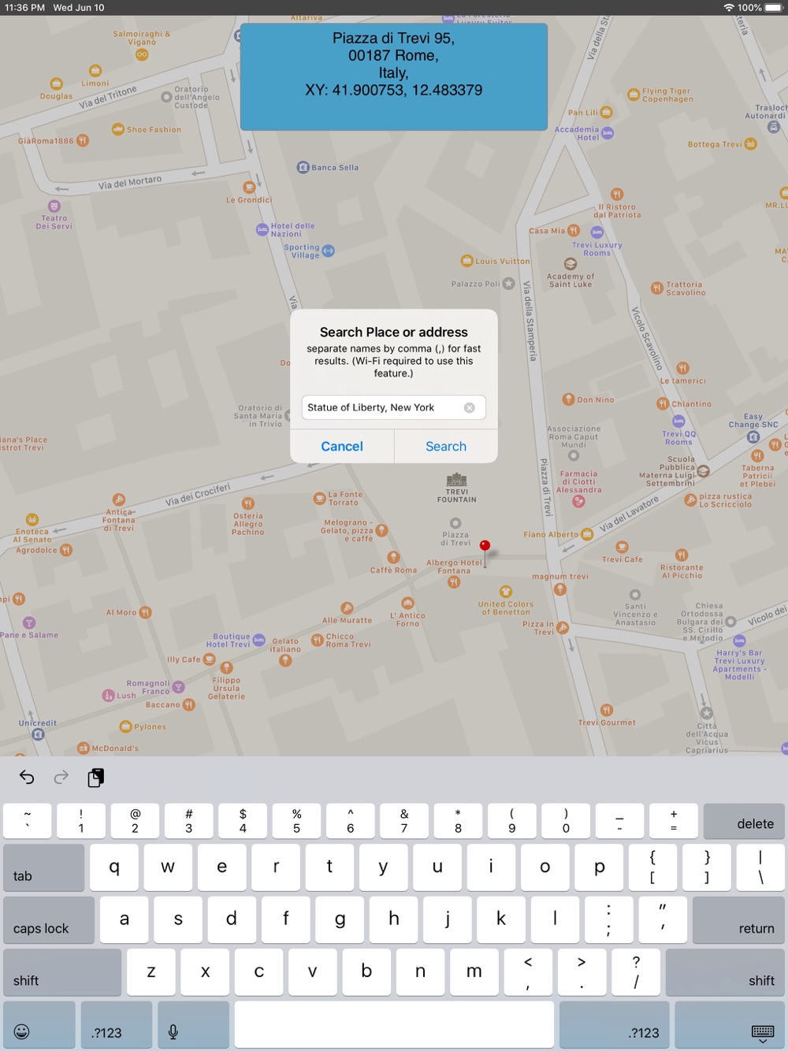Switch to symbols with left .?123 key
This screenshot has width=788, height=1051.
pyautogui.click(x=116, y=1025)
